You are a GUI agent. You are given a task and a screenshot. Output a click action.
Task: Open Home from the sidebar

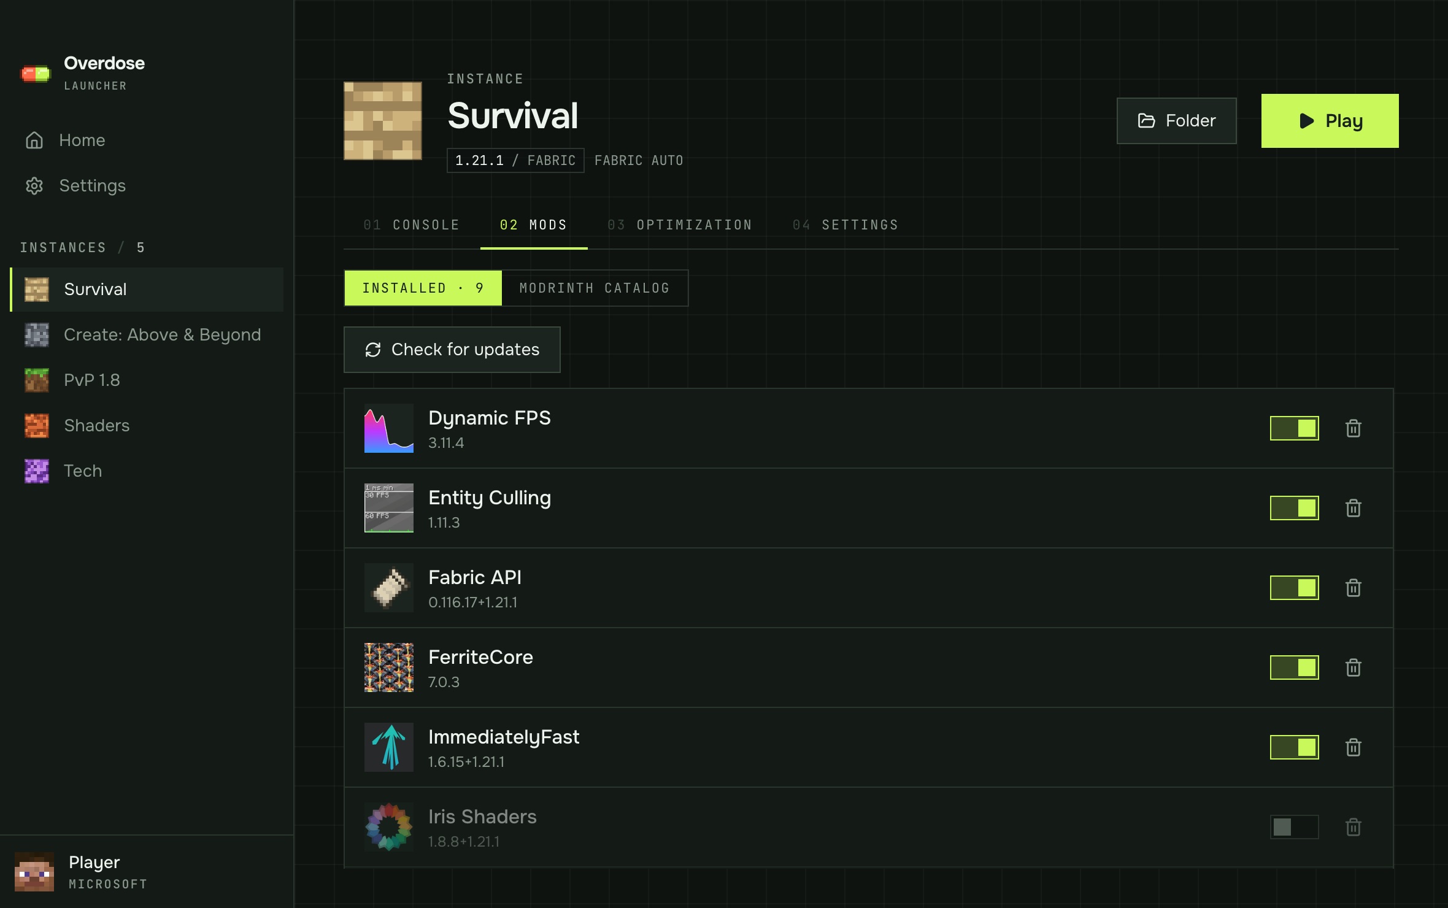pyautogui.click(x=147, y=140)
